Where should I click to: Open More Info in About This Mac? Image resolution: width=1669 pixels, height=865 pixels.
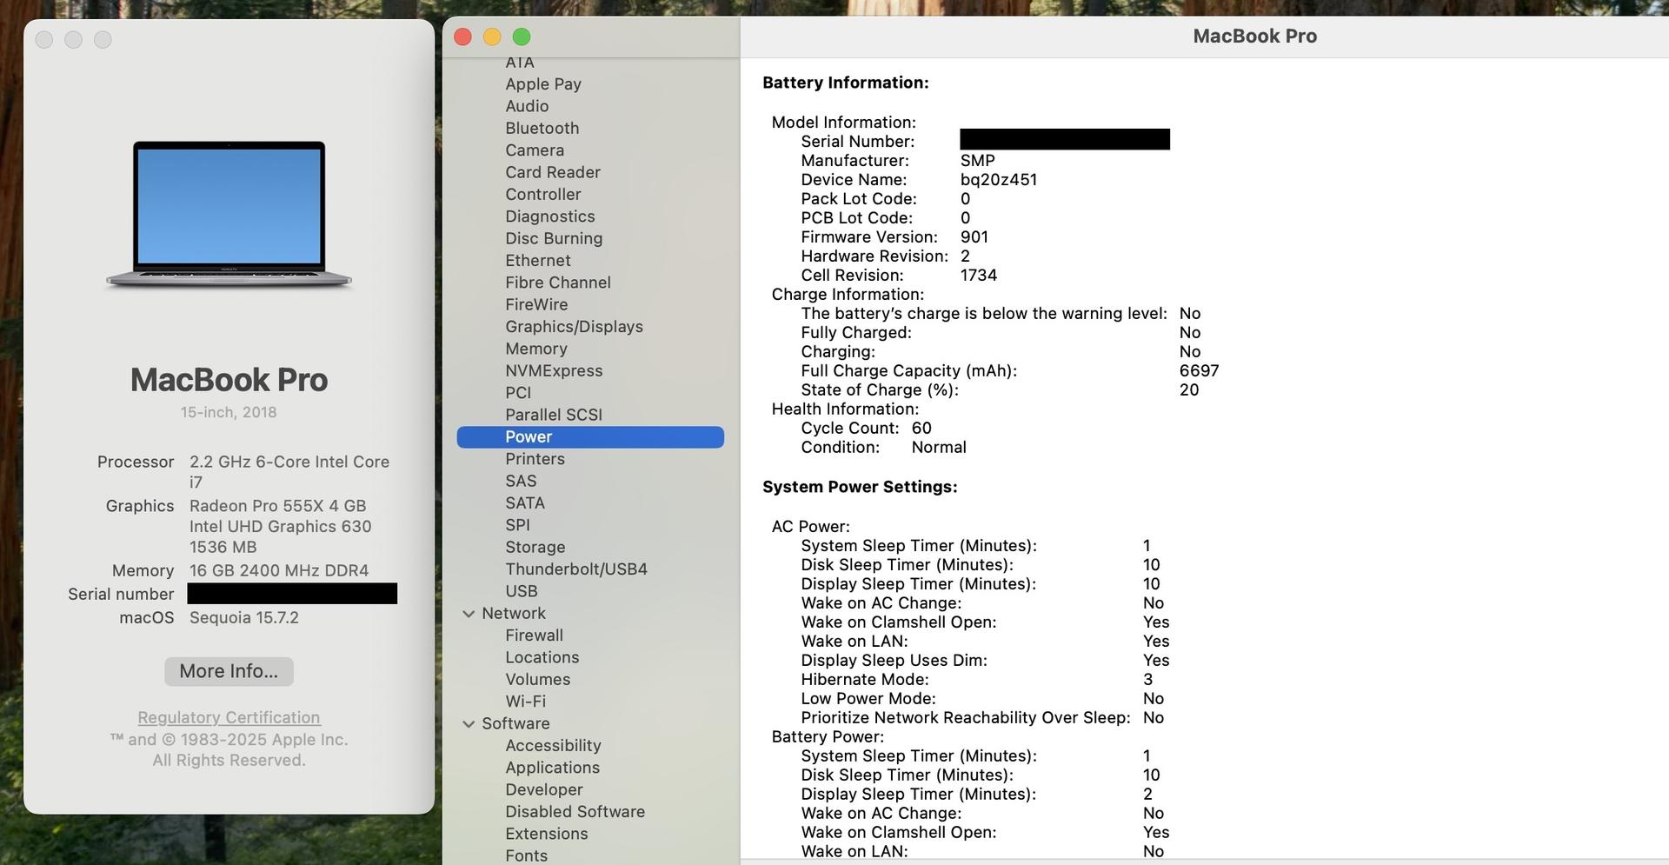[x=229, y=671]
